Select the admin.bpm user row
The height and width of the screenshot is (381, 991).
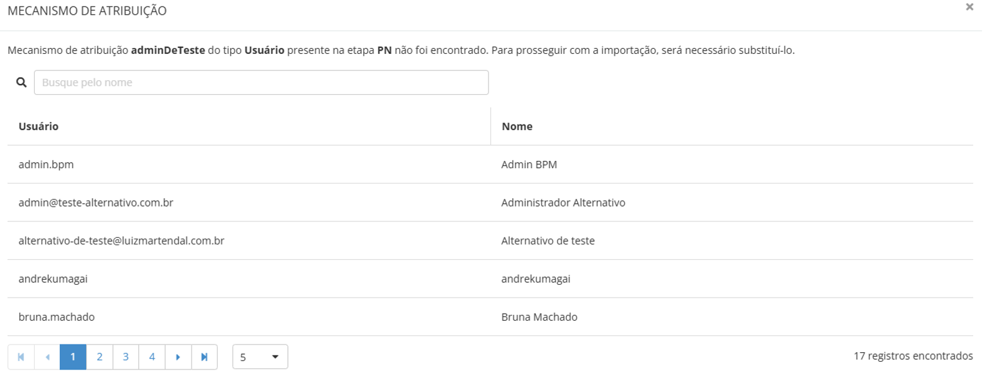(46, 165)
